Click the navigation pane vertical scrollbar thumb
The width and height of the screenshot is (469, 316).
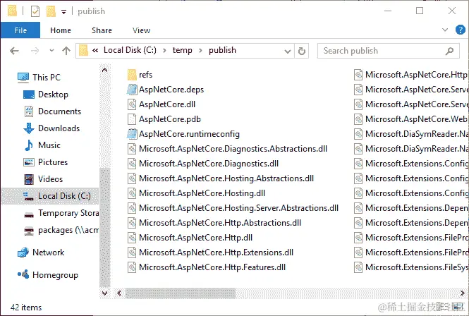click(104, 227)
